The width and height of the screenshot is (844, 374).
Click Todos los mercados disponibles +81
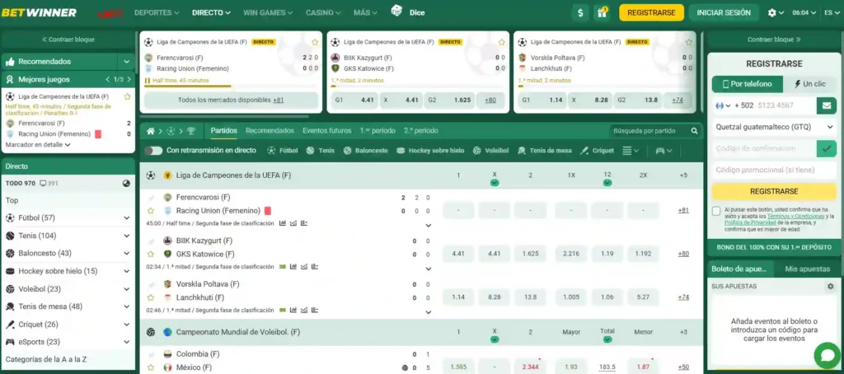tap(231, 101)
